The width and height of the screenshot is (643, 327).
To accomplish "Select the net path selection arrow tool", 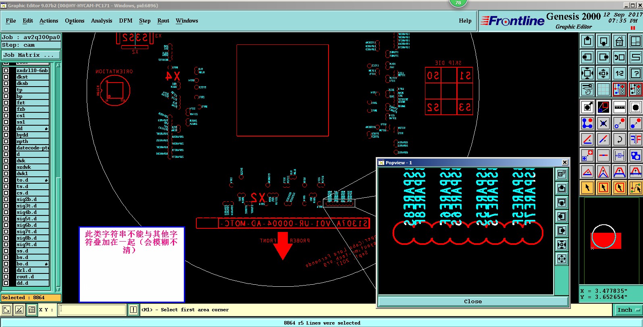I will point(636,188).
